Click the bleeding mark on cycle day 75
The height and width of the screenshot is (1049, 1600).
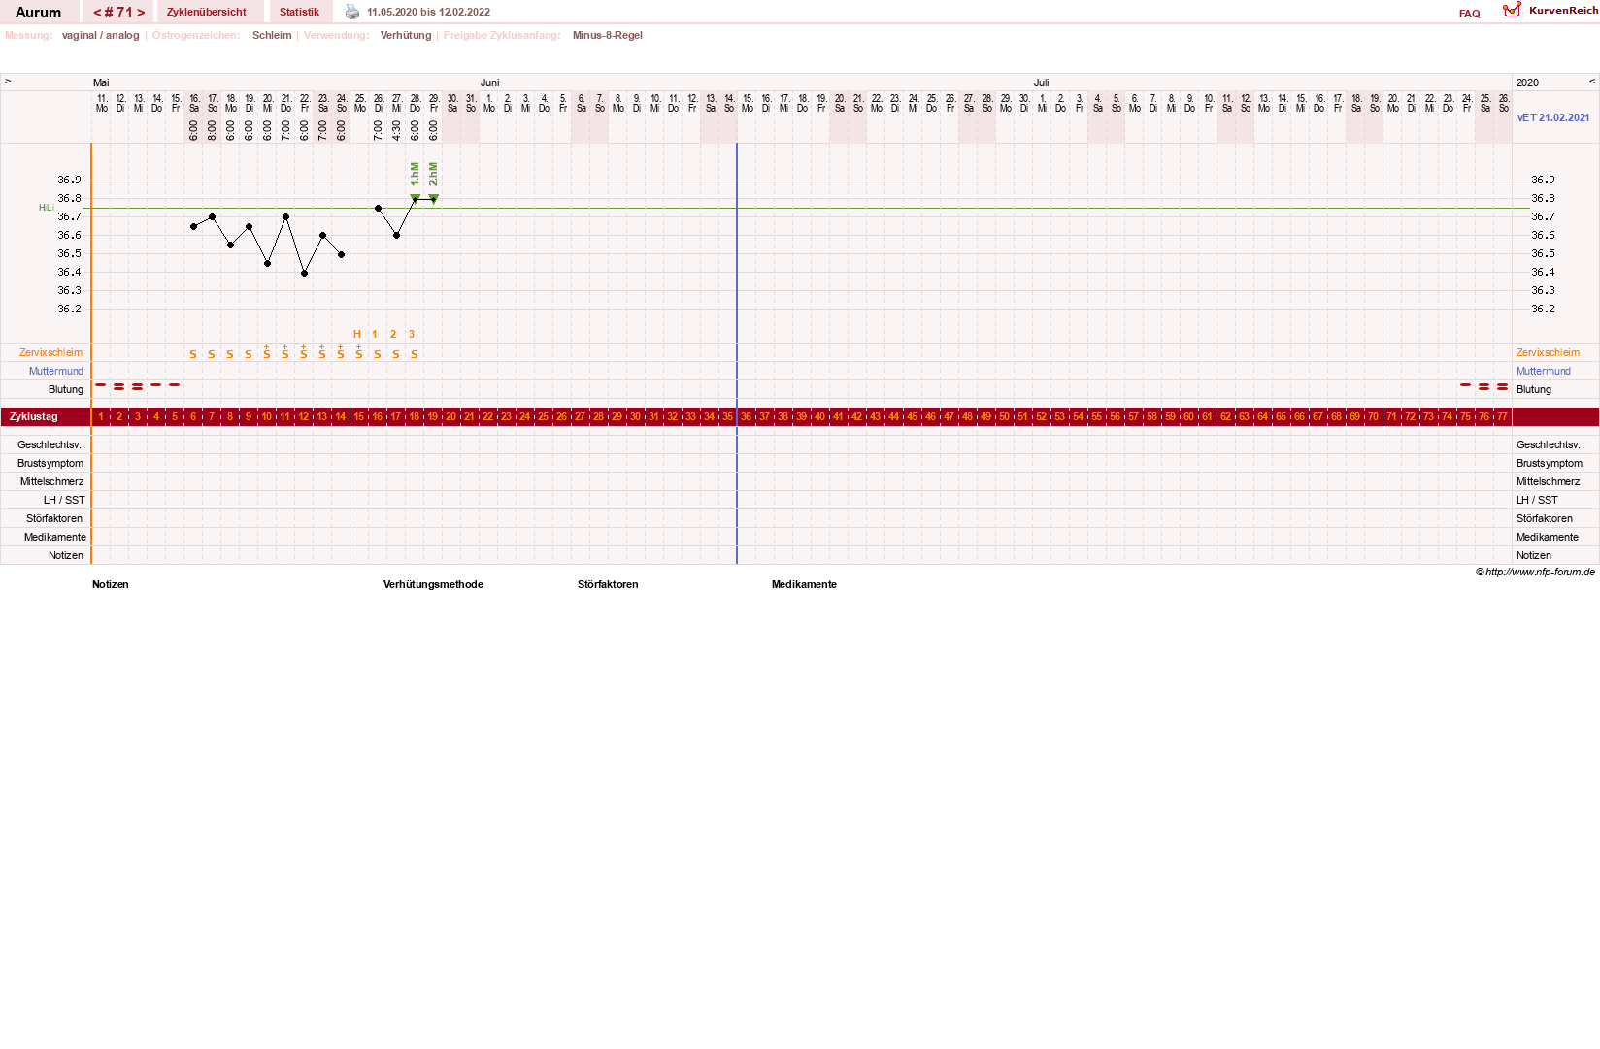[x=1466, y=385]
